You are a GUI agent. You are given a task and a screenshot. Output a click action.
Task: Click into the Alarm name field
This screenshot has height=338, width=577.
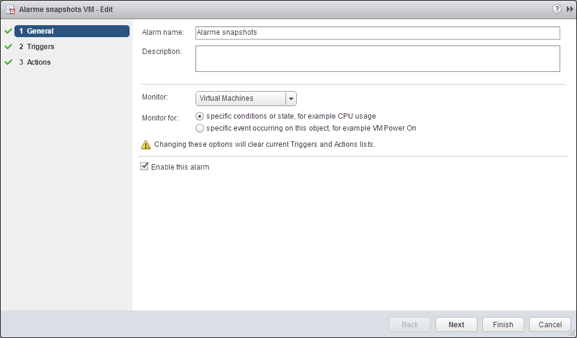(x=377, y=32)
